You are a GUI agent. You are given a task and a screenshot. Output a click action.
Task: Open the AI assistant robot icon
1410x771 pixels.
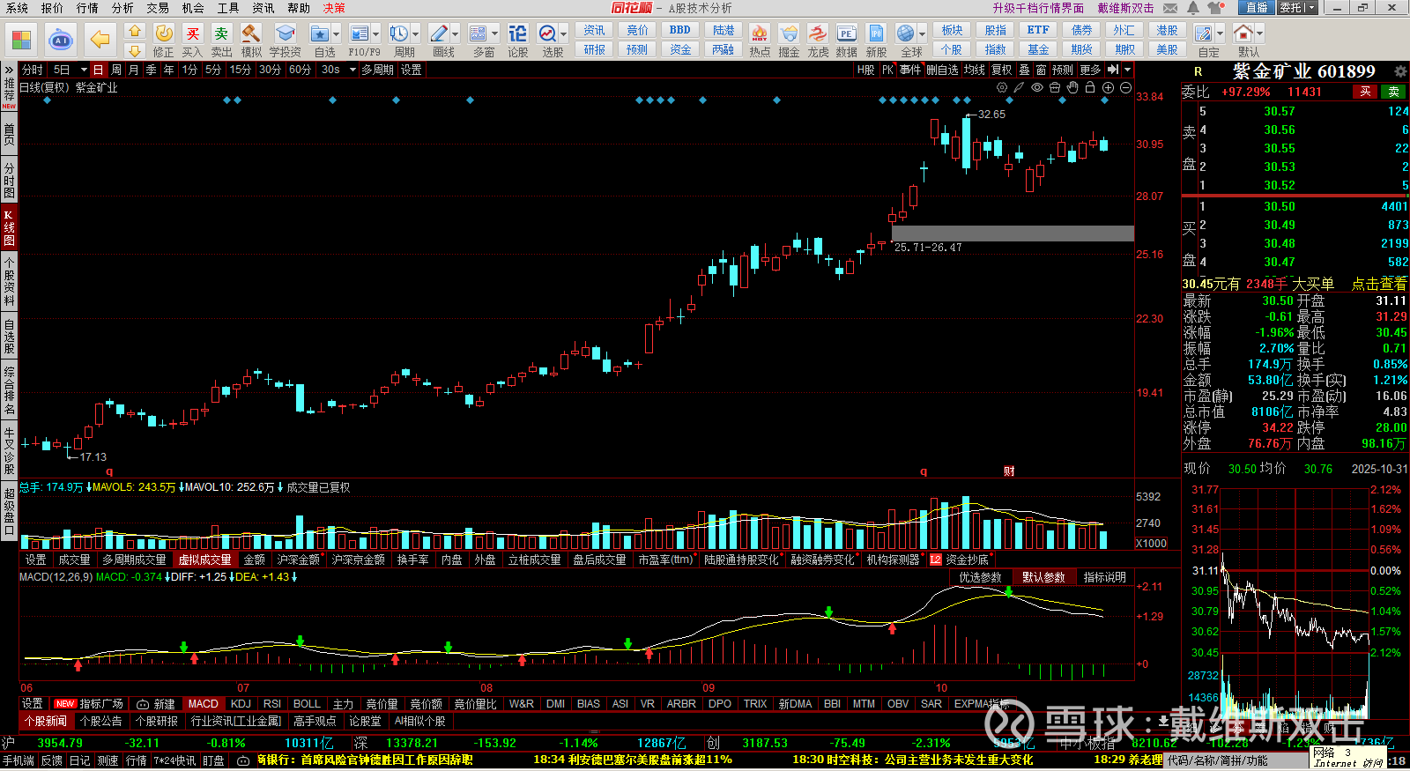coord(60,40)
